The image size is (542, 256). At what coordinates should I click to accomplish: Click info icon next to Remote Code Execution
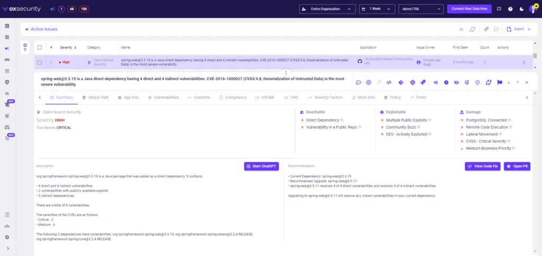tap(511, 127)
